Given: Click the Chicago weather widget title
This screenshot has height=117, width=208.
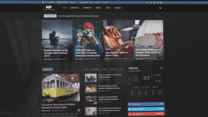Looking at the screenshot, I should [133, 68].
